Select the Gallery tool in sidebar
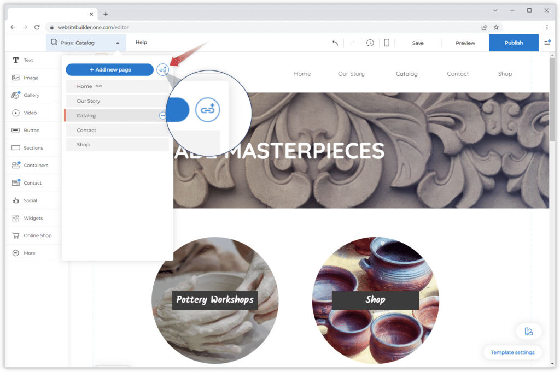This screenshot has width=560, height=372. (x=31, y=95)
